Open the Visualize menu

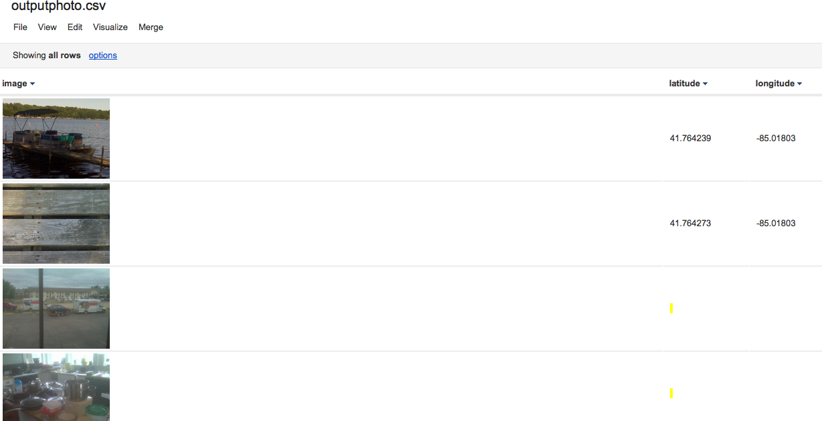click(110, 27)
